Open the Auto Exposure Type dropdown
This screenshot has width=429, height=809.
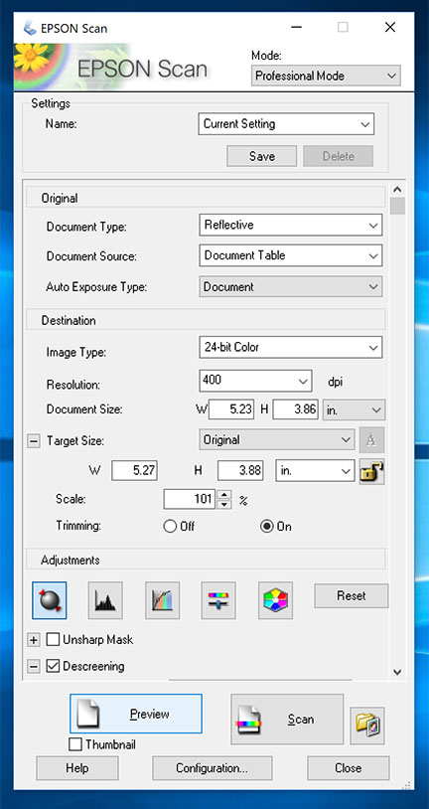[x=291, y=287]
